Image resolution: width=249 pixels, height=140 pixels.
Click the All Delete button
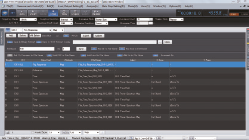[x=35, y=35]
